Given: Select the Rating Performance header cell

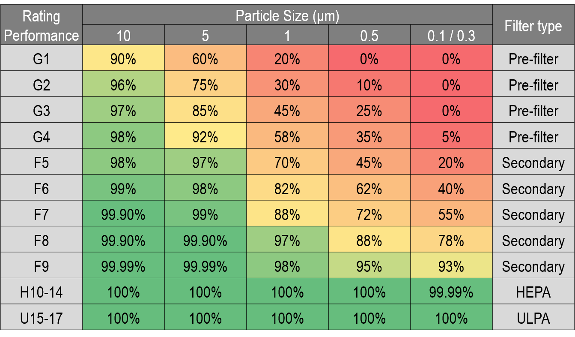Looking at the screenshot, I should click(x=41, y=26).
